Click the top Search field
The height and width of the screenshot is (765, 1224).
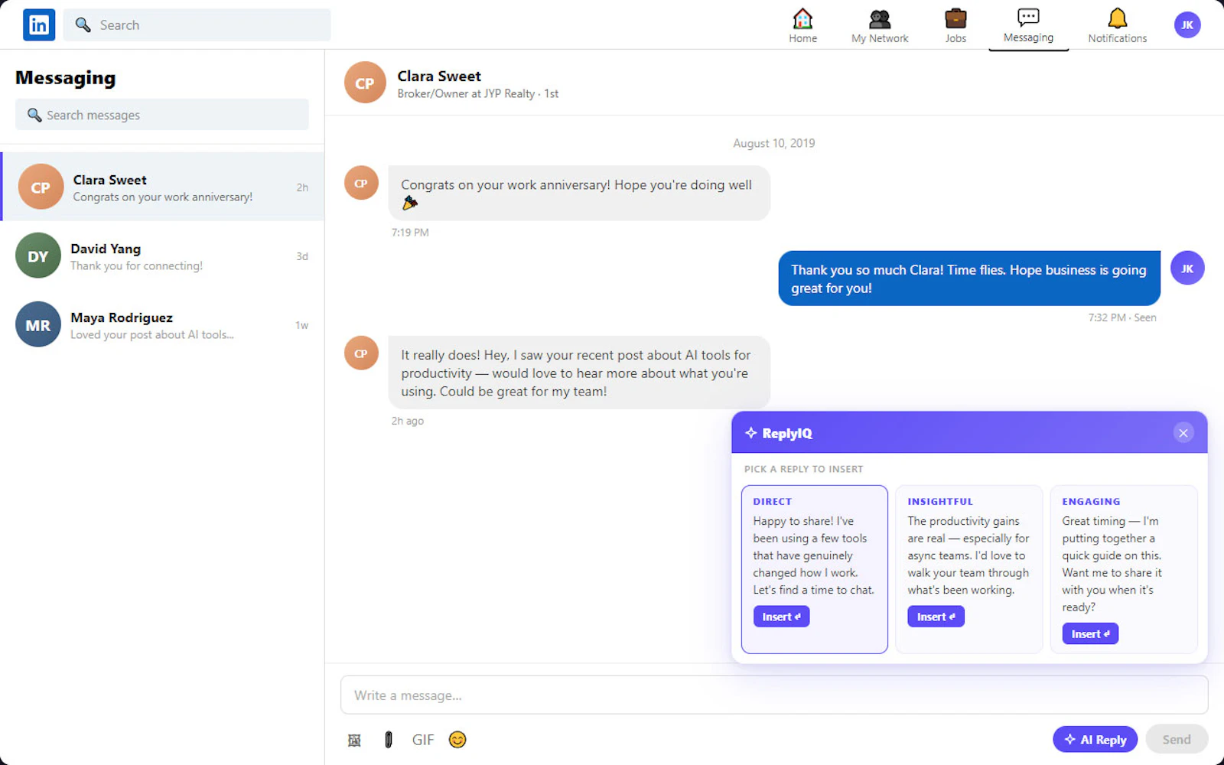pos(197,25)
